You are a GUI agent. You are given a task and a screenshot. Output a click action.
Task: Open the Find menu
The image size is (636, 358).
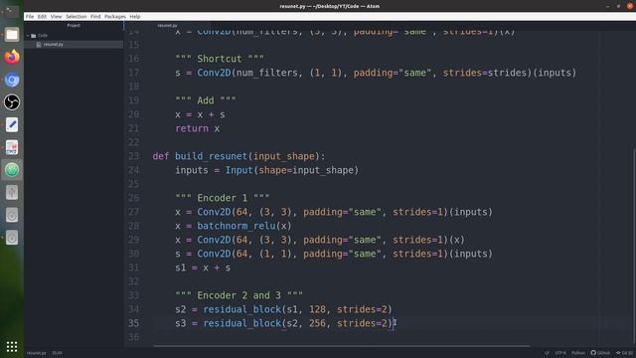point(95,17)
